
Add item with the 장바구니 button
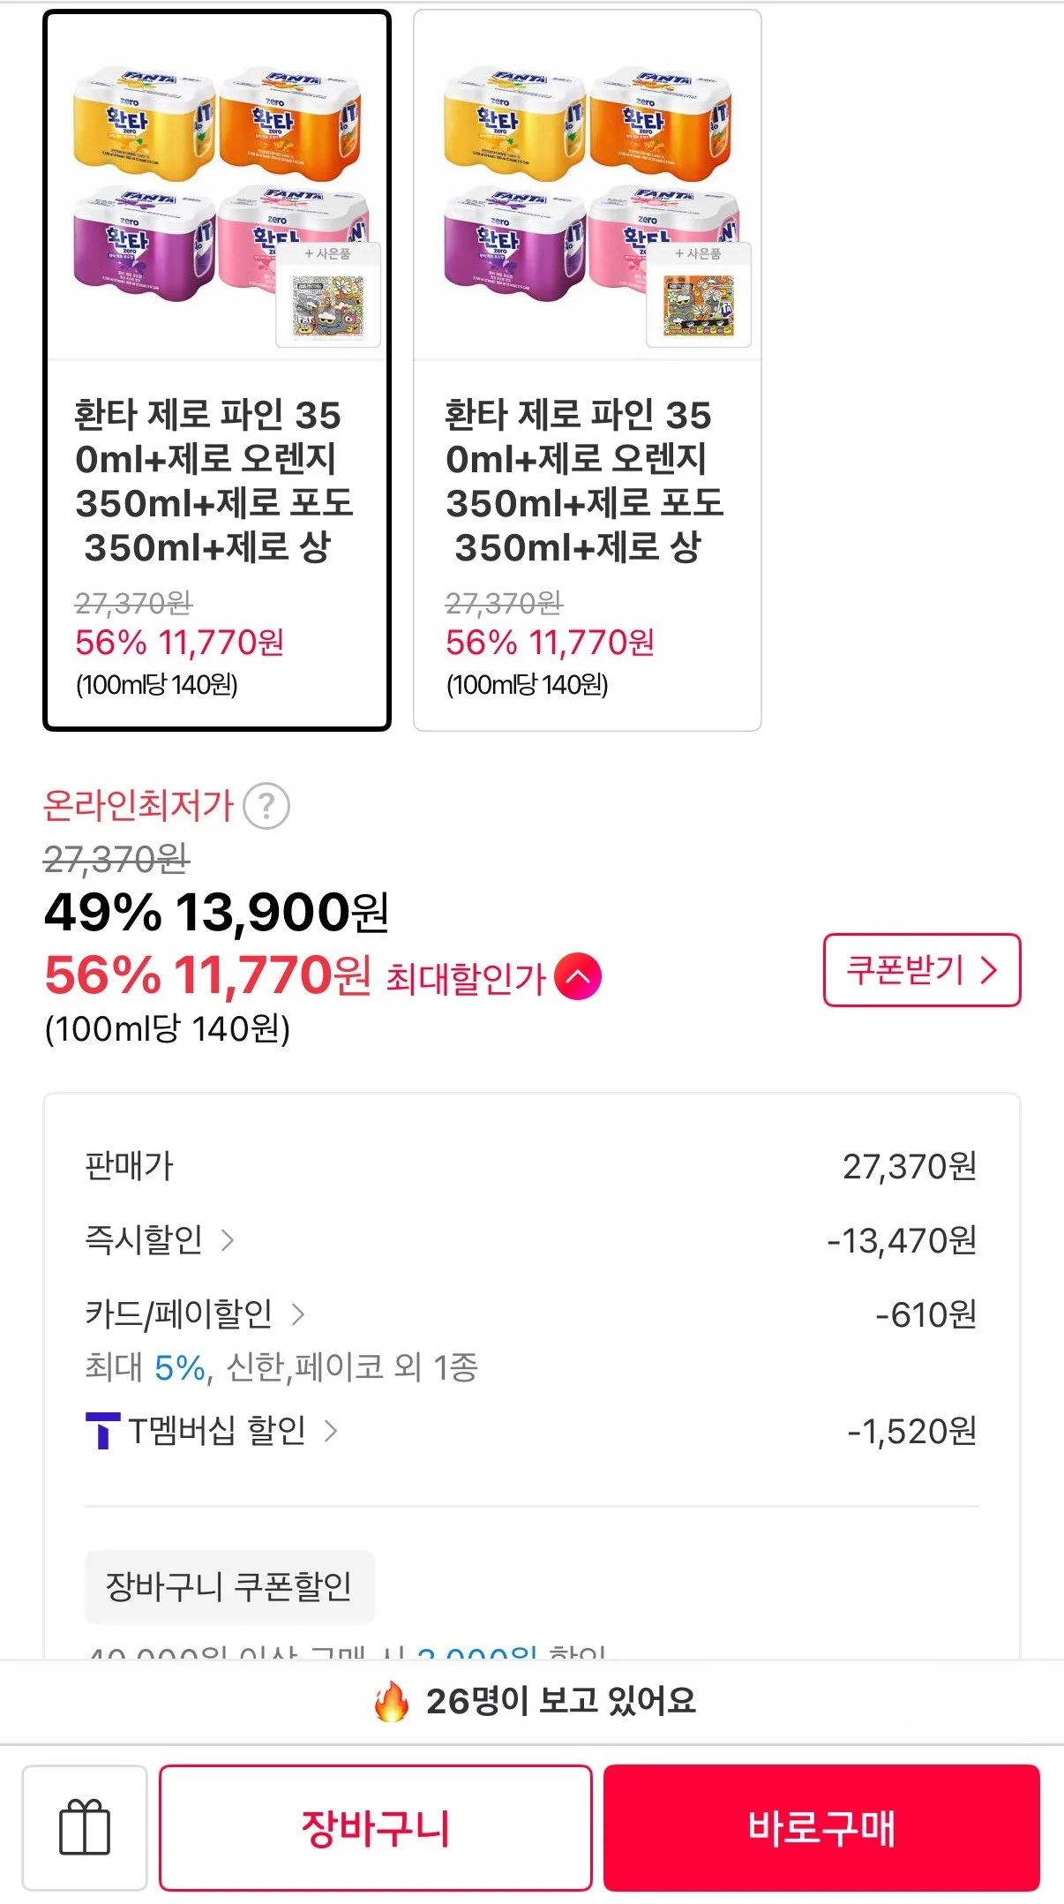(376, 1827)
